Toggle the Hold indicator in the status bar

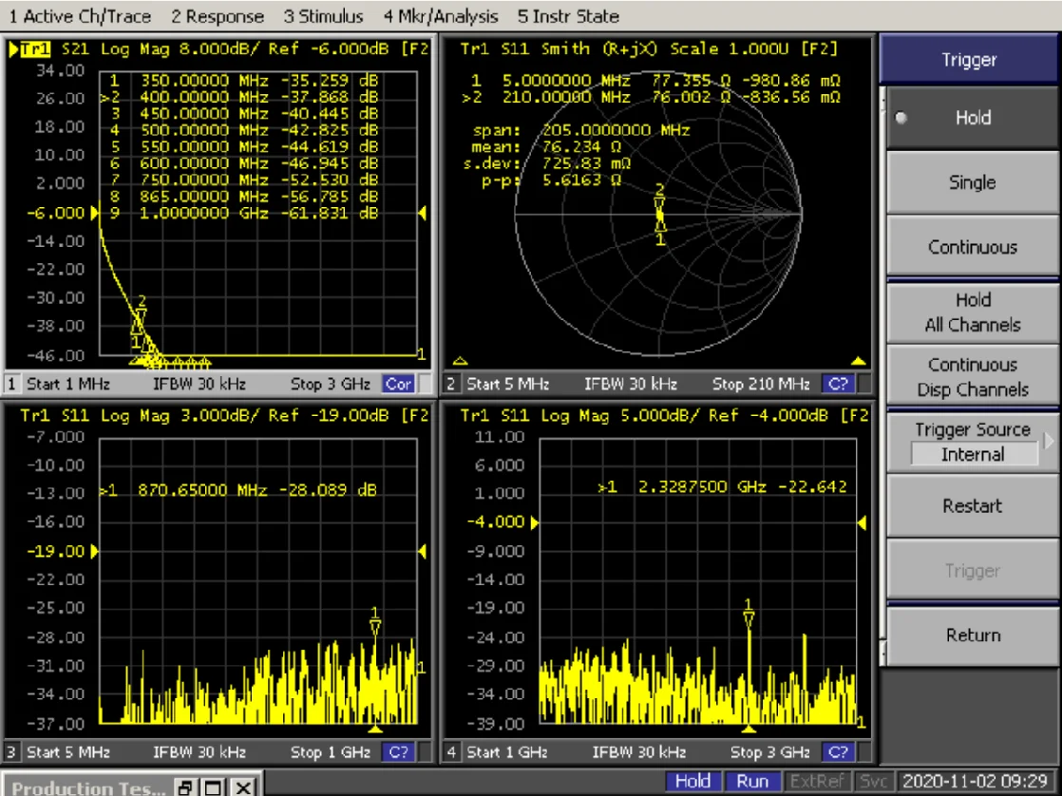pos(692,781)
